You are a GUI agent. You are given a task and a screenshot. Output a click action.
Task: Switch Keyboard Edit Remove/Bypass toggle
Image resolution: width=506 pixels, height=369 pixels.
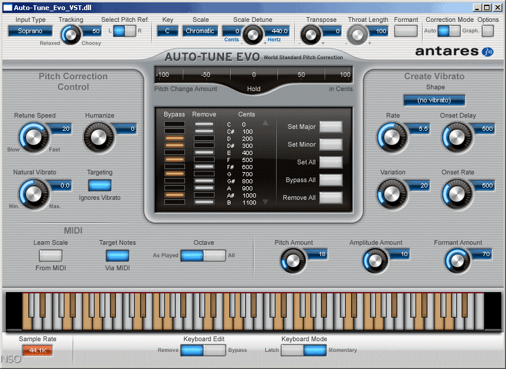click(203, 350)
